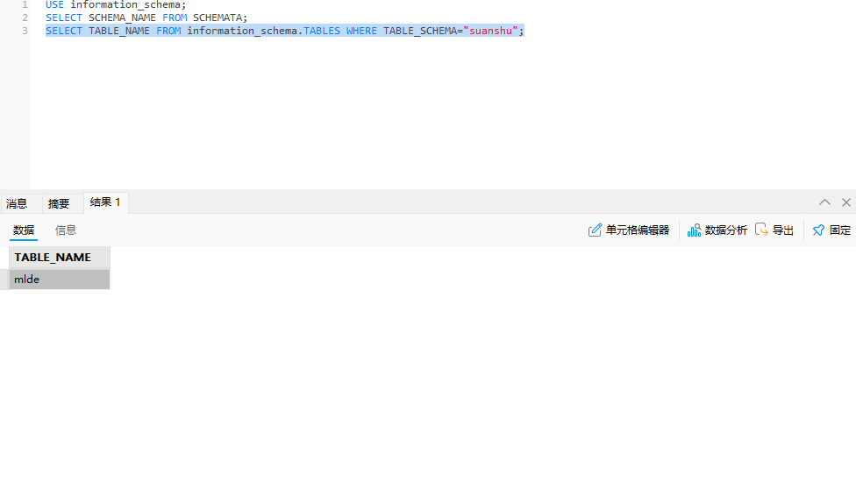The image size is (856, 503).
Task: Click the TABLE_NAME column header
Action: click(53, 258)
